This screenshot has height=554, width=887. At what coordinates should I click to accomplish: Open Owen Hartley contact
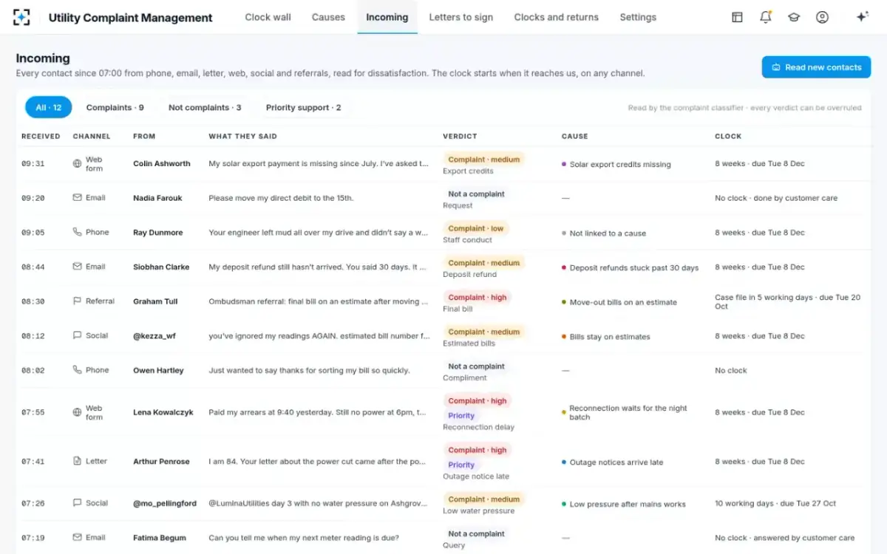click(x=158, y=370)
